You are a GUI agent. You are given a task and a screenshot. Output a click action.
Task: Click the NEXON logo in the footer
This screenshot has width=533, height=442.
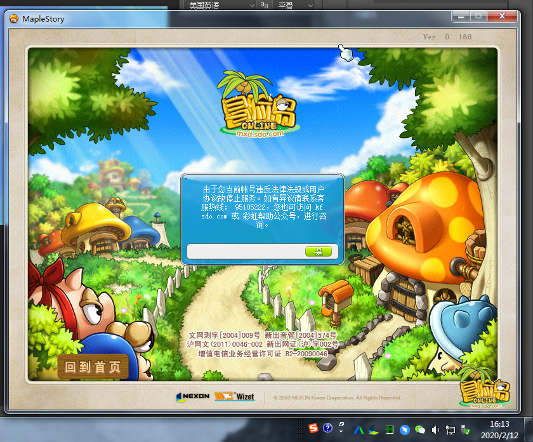[193, 396]
